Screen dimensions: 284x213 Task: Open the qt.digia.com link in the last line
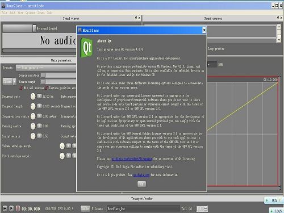[141, 175]
